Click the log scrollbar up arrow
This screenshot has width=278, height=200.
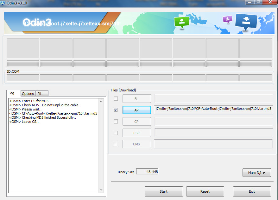pyautogui.click(x=101, y=101)
